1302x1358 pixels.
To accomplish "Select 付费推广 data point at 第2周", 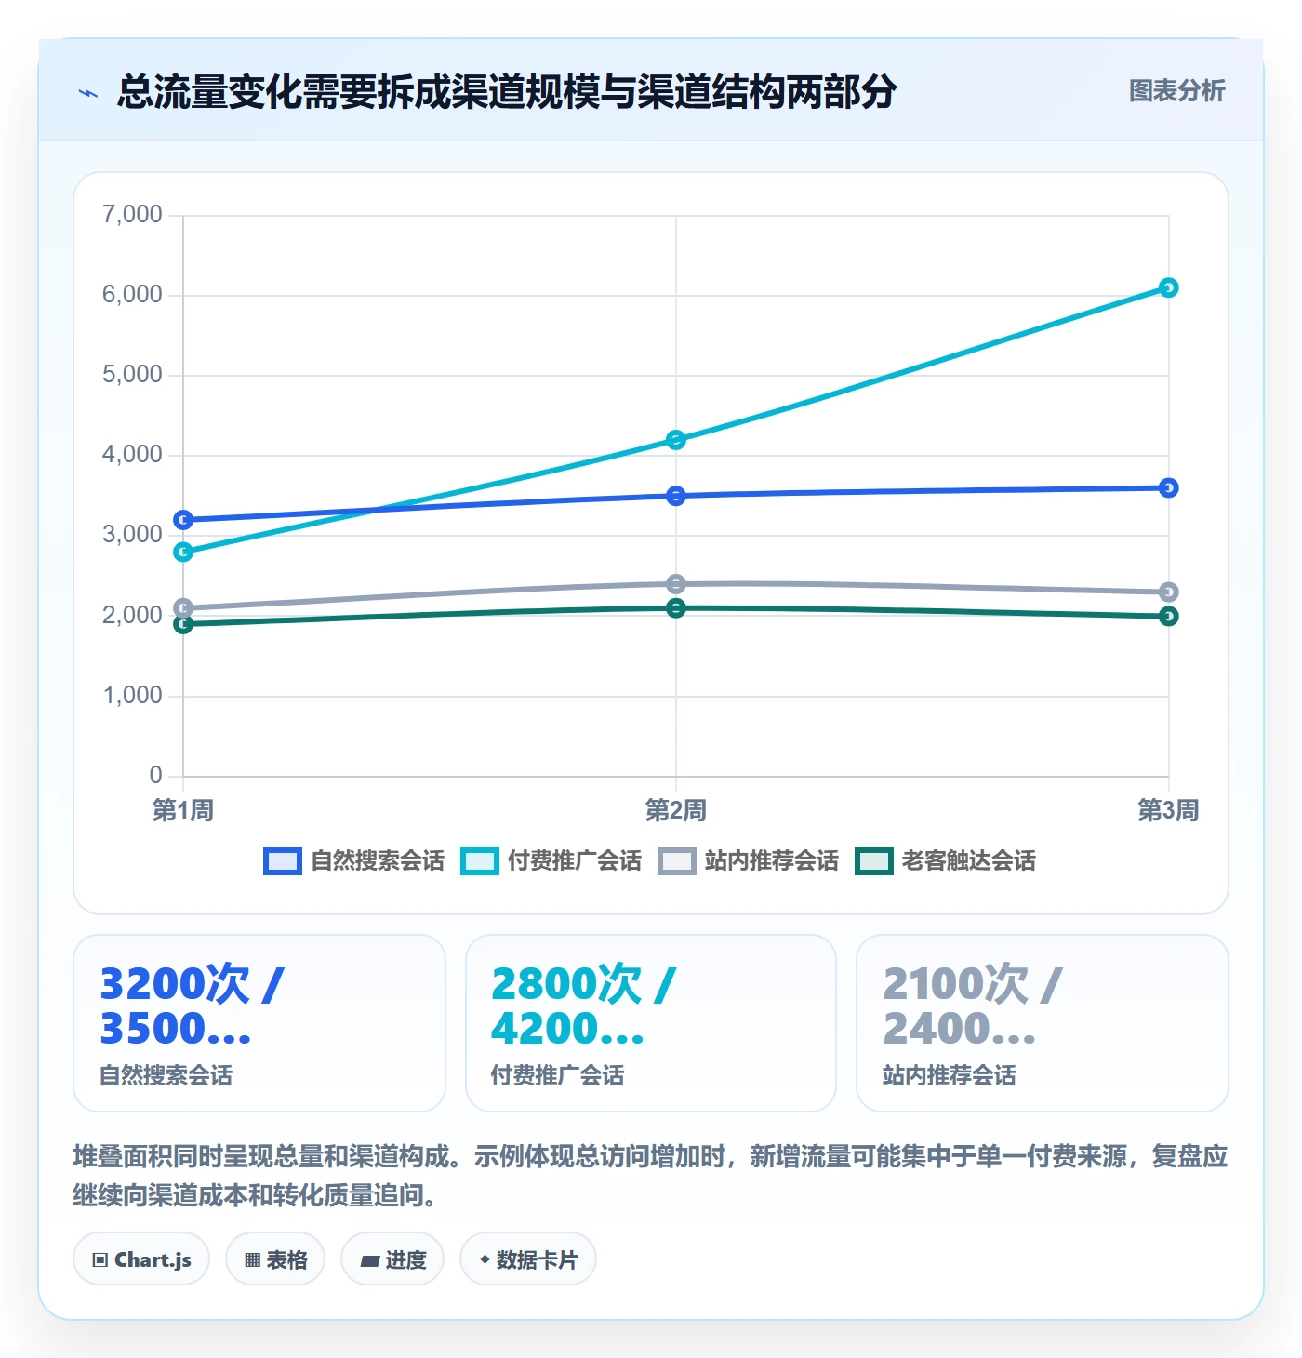I will tap(676, 440).
